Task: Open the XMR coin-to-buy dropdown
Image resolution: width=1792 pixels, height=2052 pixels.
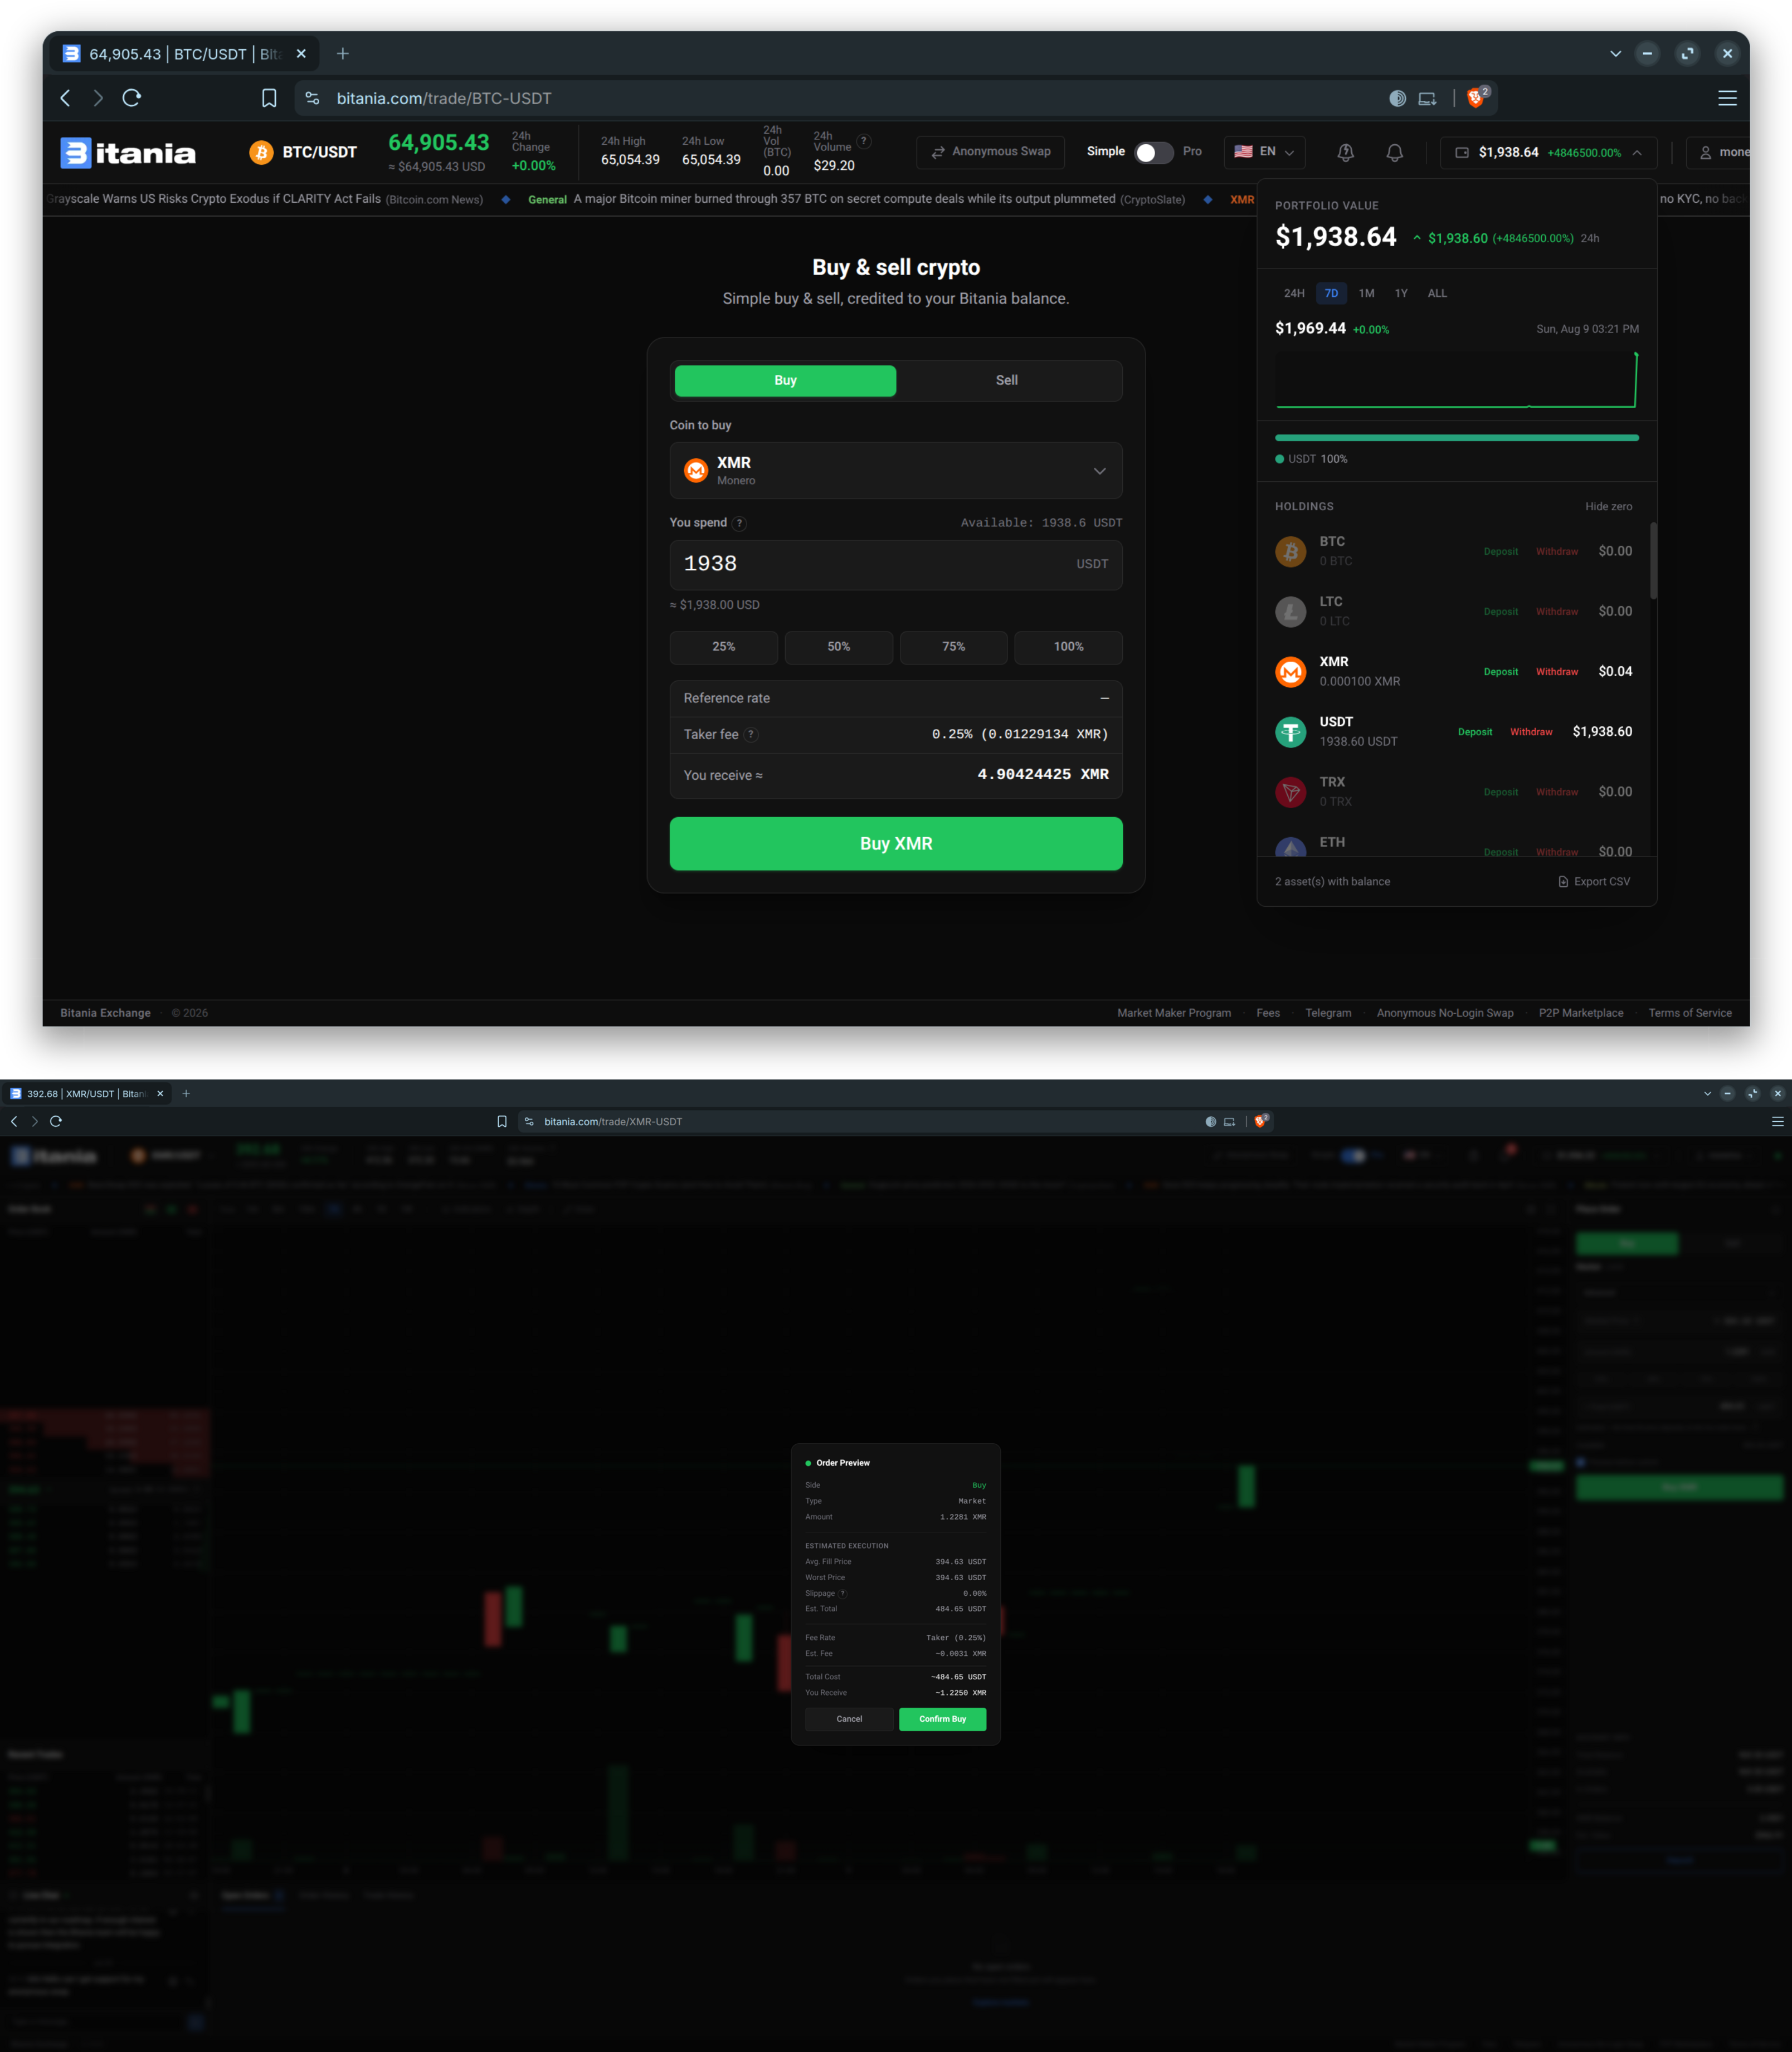Action: tap(895, 471)
